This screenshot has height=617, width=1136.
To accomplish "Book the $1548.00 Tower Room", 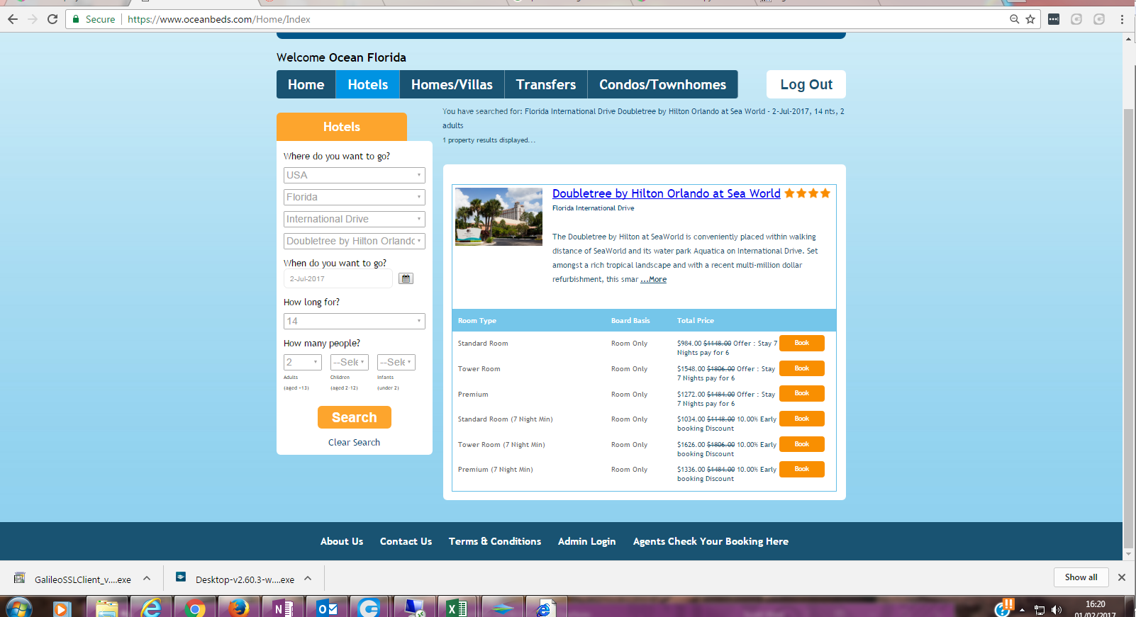I will point(802,368).
